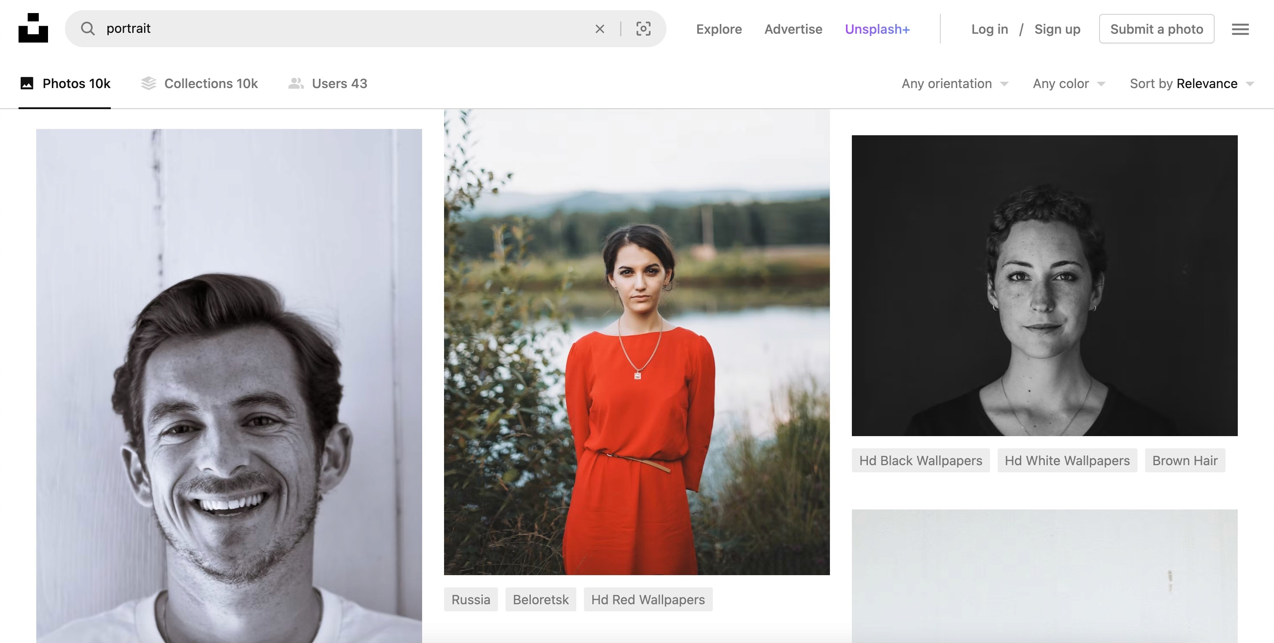Click the magnifying glass search icon
The width and height of the screenshot is (1274, 643).
[x=88, y=29]
